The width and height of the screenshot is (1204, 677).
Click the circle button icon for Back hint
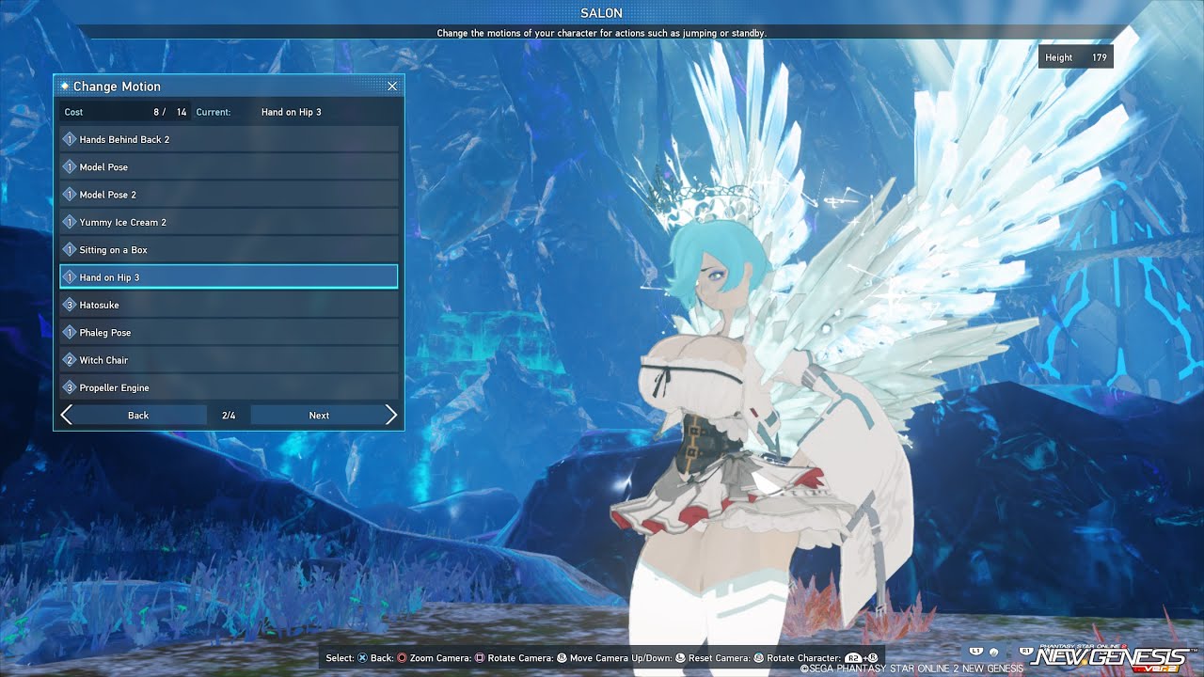(402, 658)
